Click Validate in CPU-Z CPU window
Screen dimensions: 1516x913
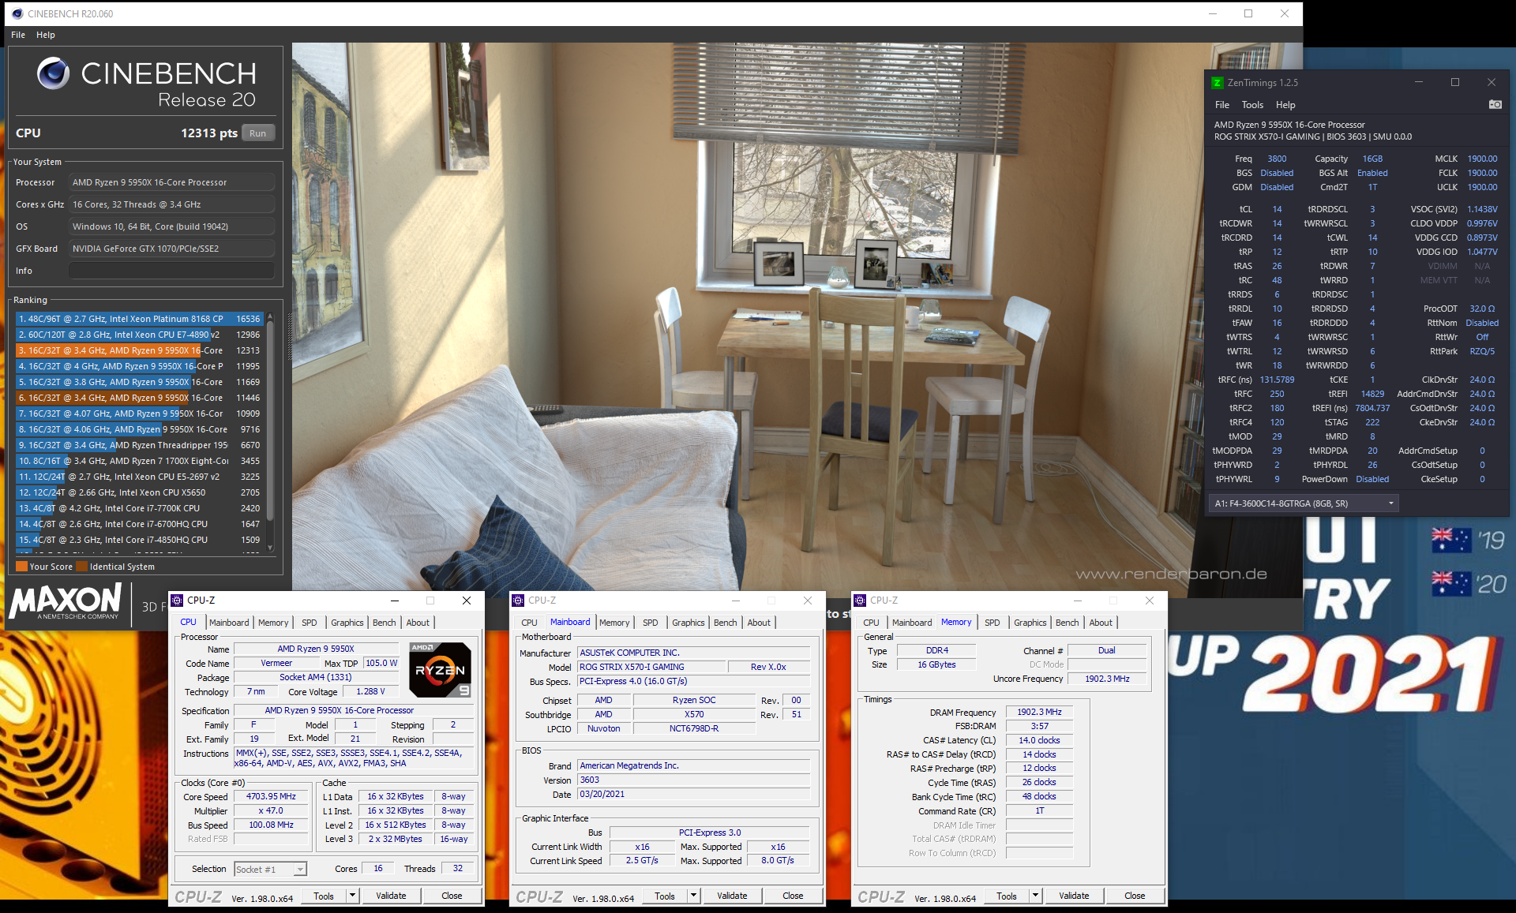391,896
